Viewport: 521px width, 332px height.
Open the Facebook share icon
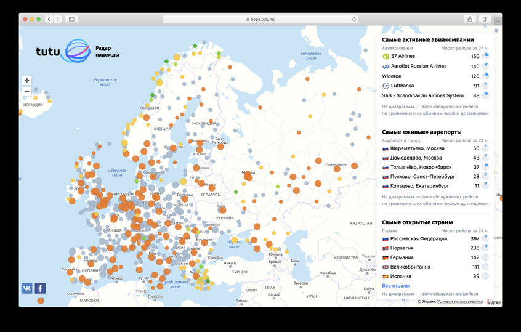click(40, 288)
